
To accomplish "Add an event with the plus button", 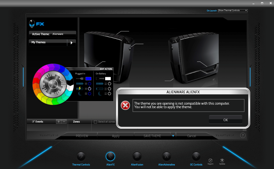I will click(x=58, y=122).
